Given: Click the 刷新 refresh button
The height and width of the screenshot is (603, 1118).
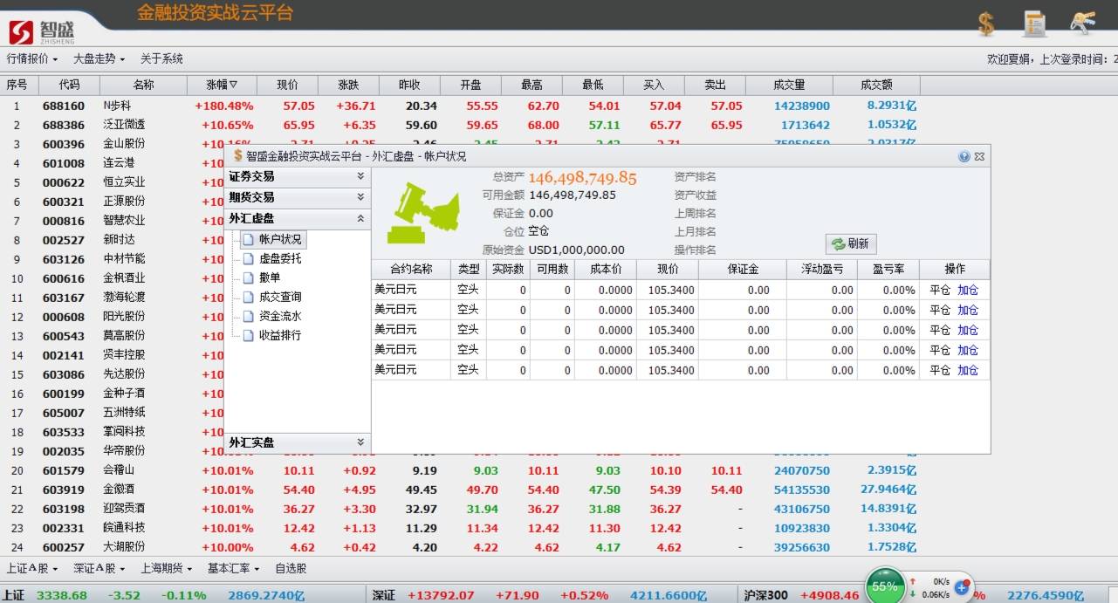Looking at the screenshot, I should [x=851, y=244].
